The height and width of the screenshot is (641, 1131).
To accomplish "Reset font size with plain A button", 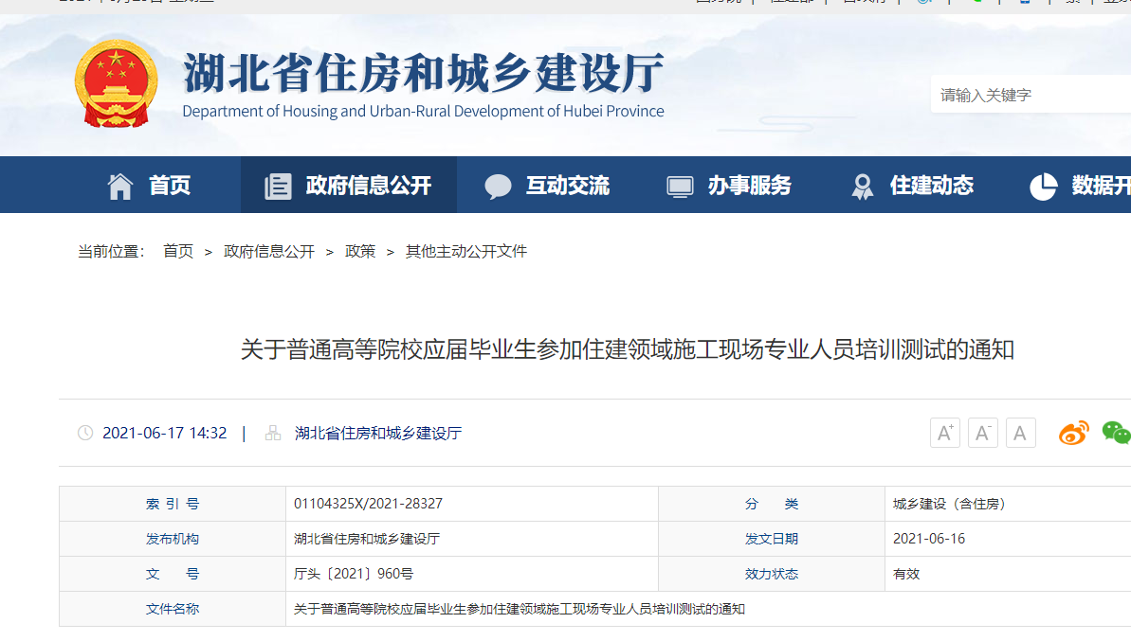I will (1020, 433).
